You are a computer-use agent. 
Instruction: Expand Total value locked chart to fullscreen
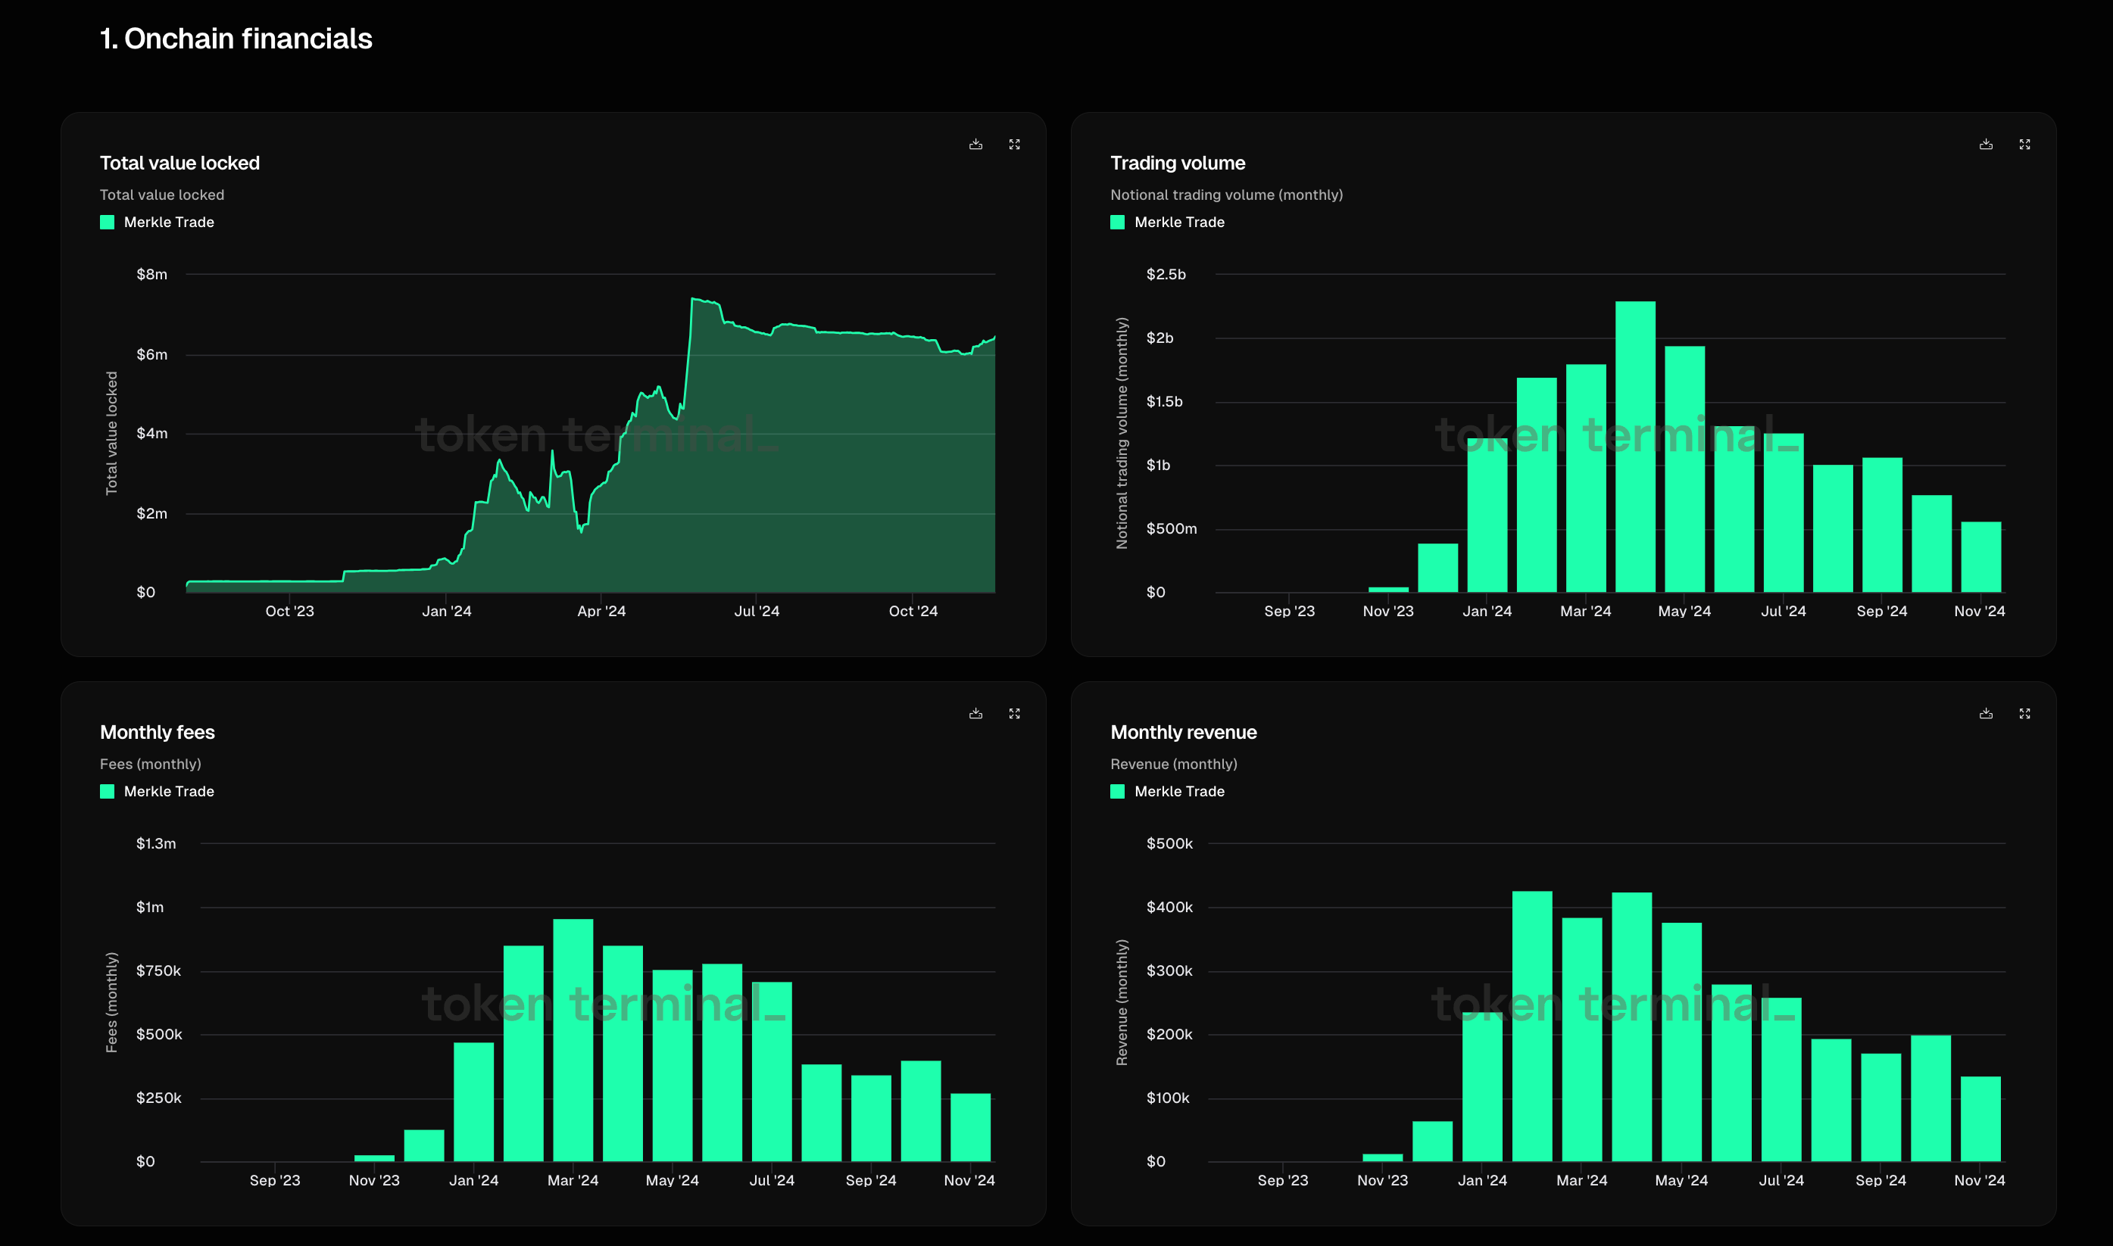click(1015, 145)
